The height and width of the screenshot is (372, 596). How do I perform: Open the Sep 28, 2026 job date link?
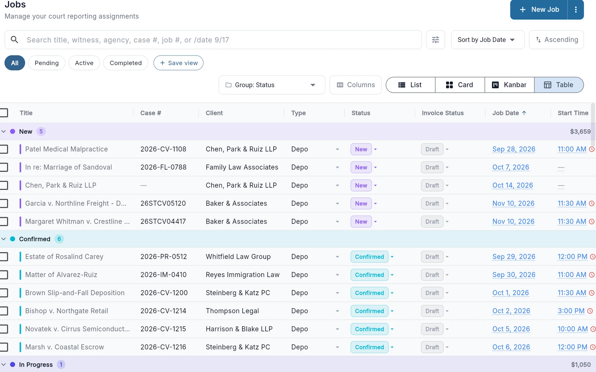pyautogui.click(x=514, y=149)
